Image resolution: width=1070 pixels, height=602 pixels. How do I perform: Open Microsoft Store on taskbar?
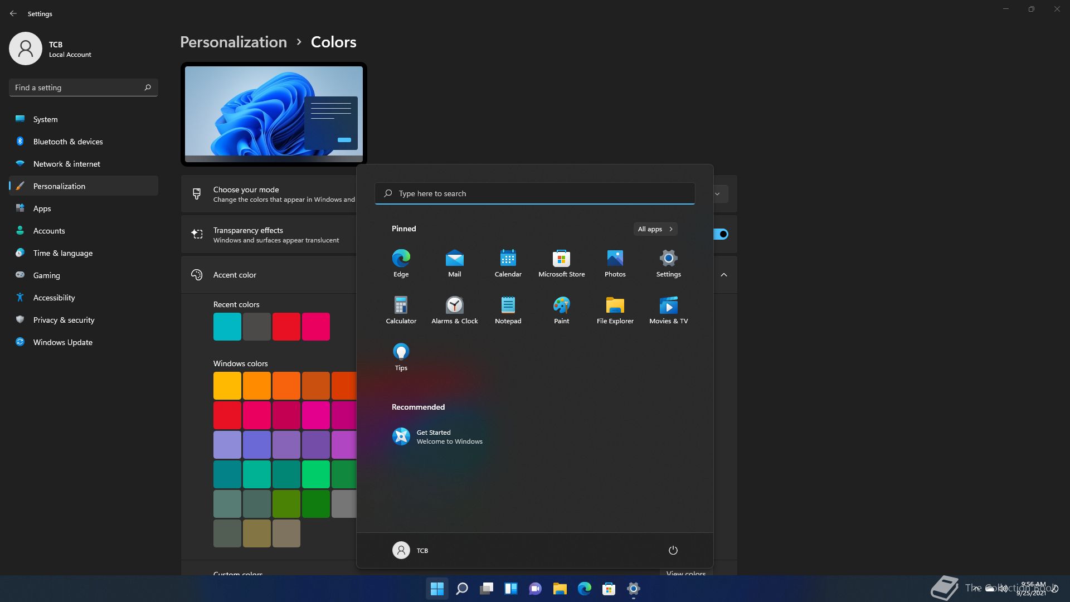609,589
